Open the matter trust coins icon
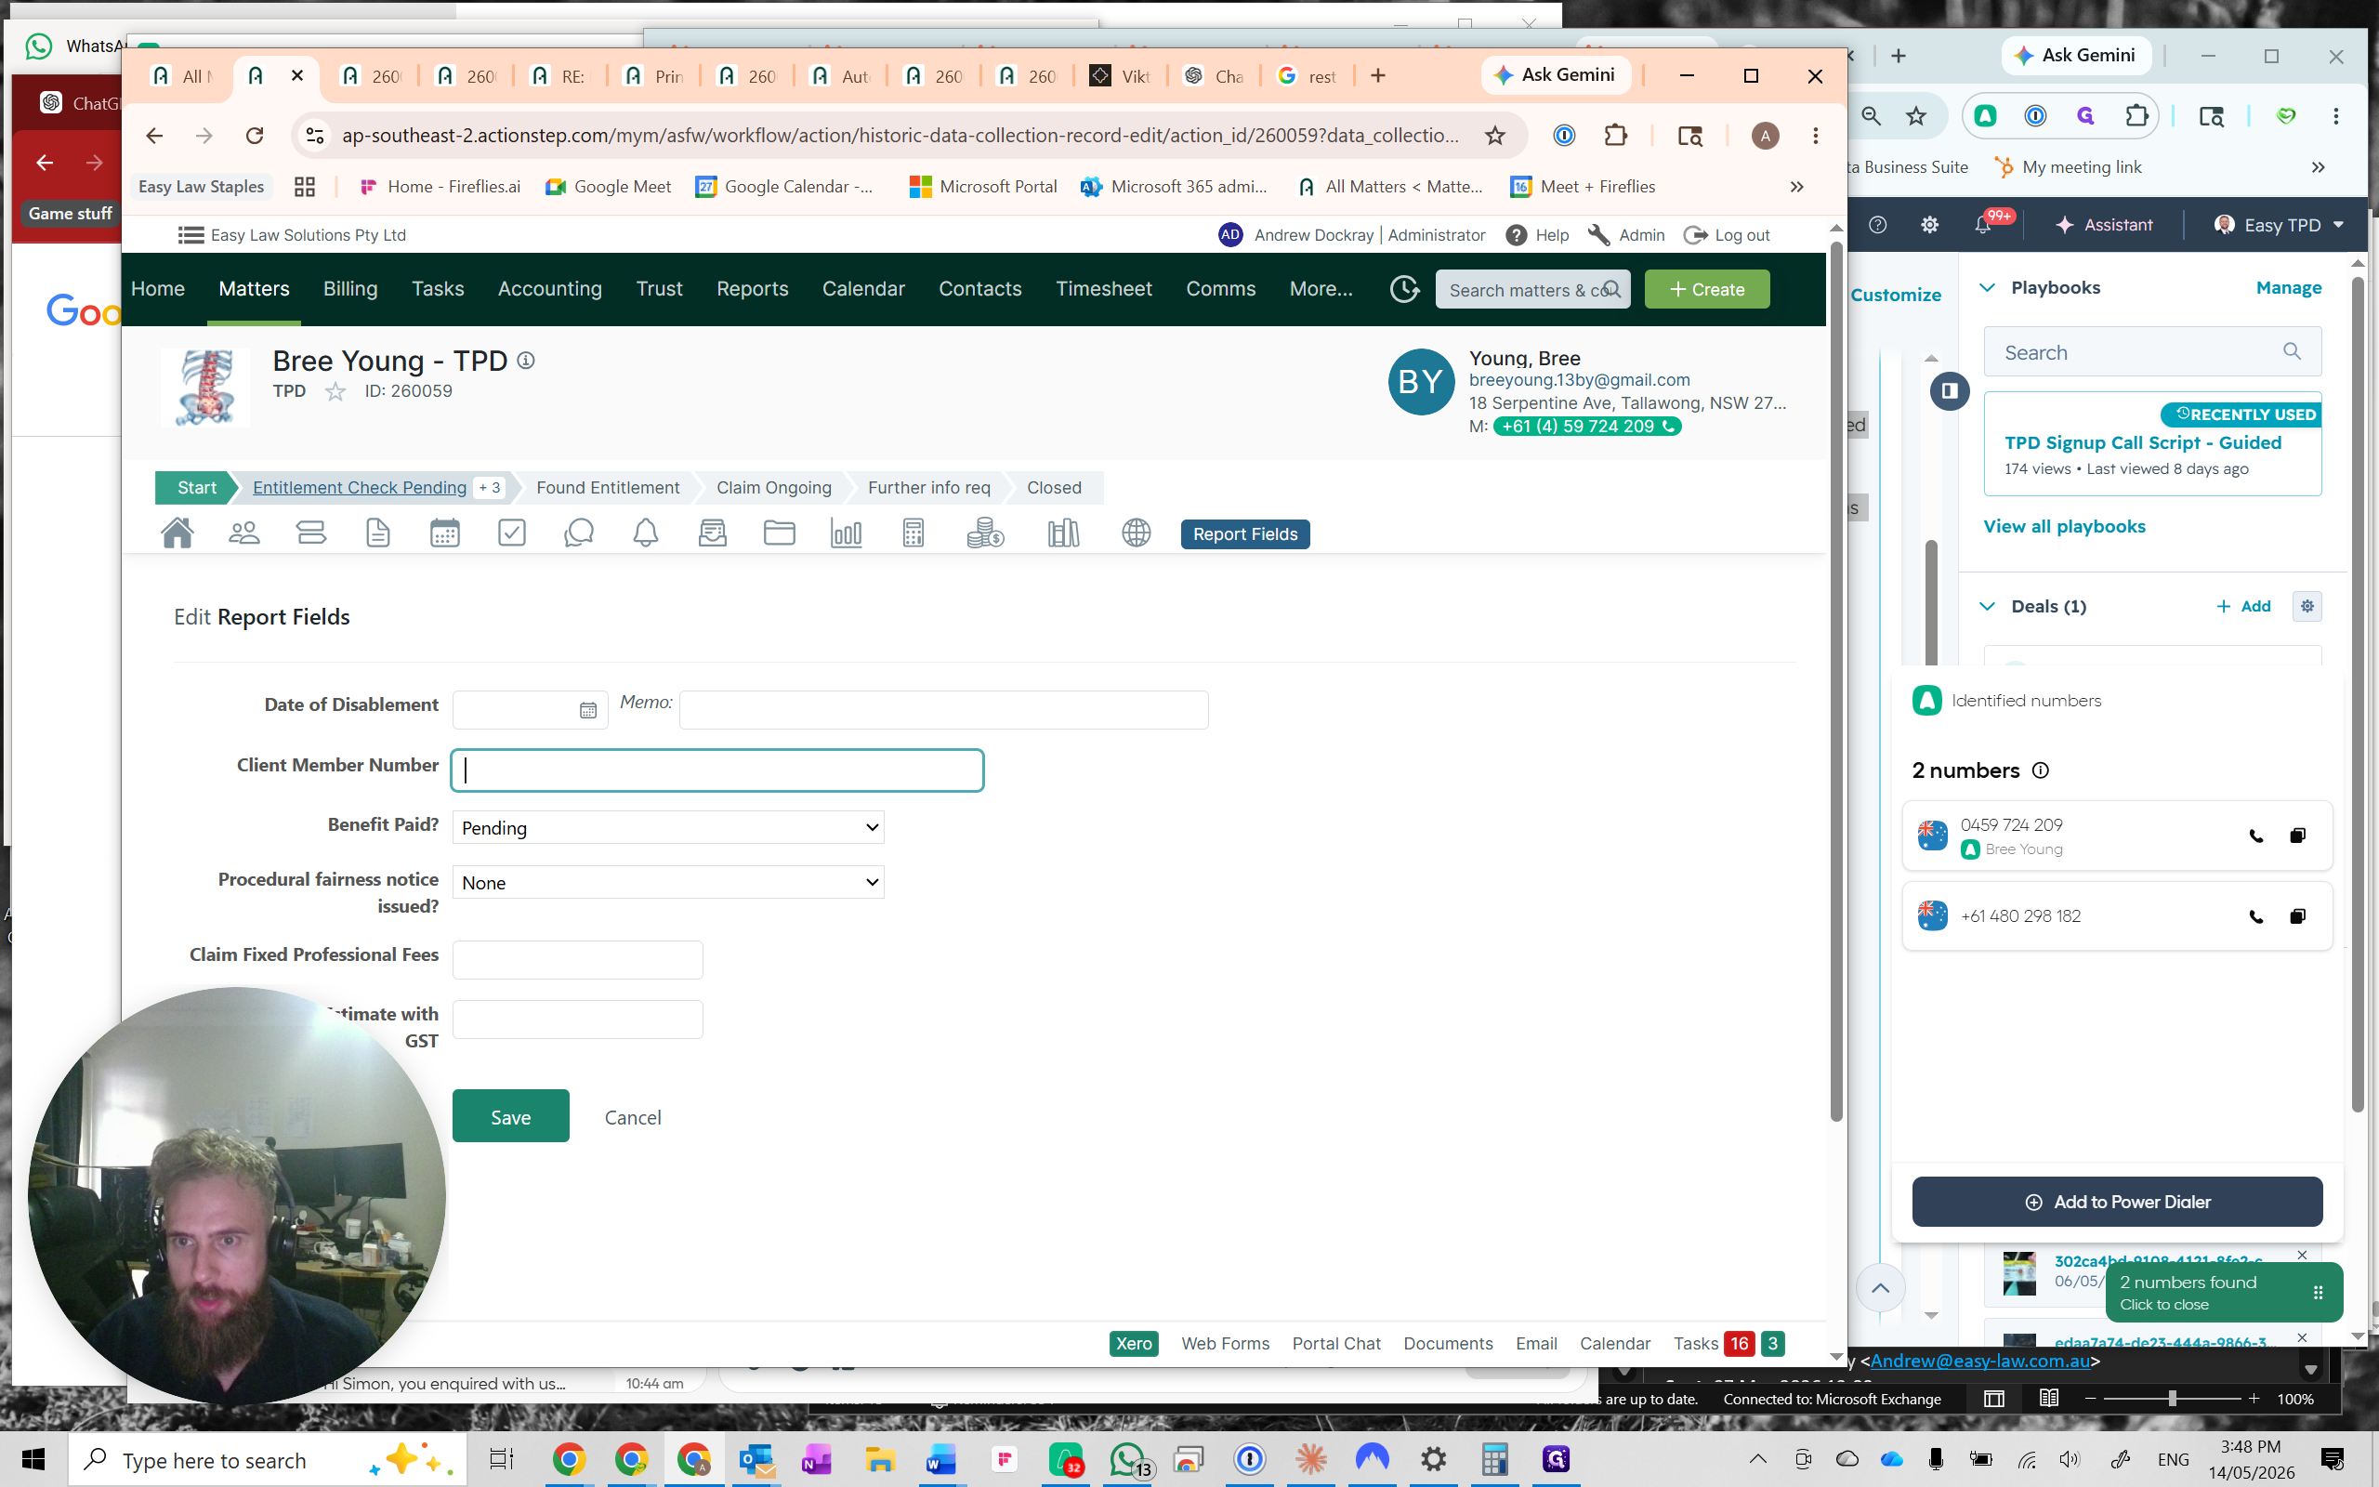The image size is (2379, 1487). (x=984, y=533)
